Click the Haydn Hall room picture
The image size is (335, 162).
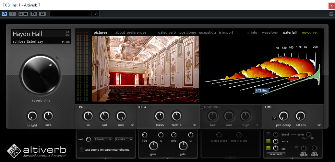(145, 69)
